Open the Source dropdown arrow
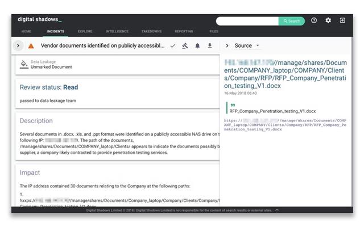364x227 pixels. [x=258, y=45]
